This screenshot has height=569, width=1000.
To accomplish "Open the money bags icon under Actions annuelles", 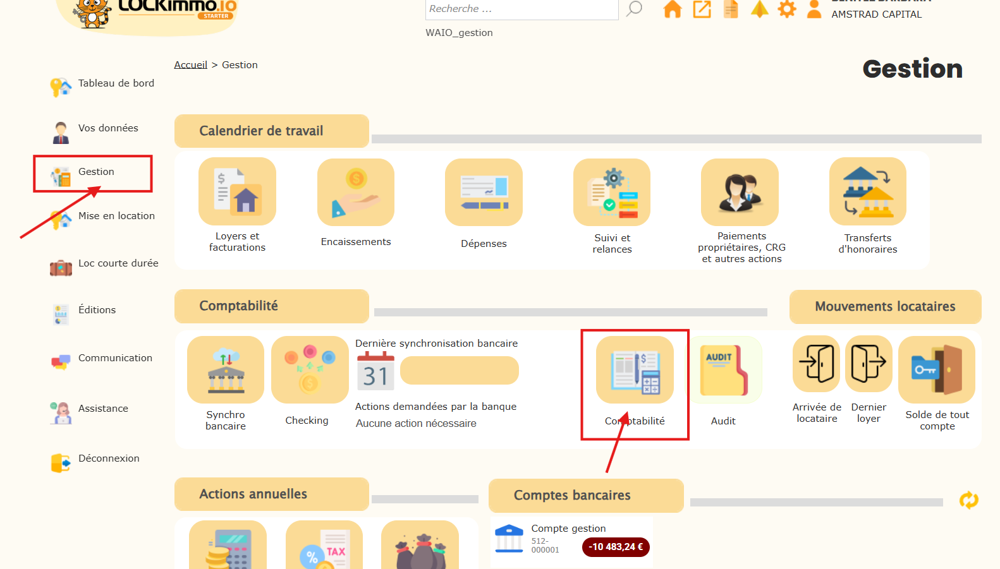I will [x=420, y=545].
